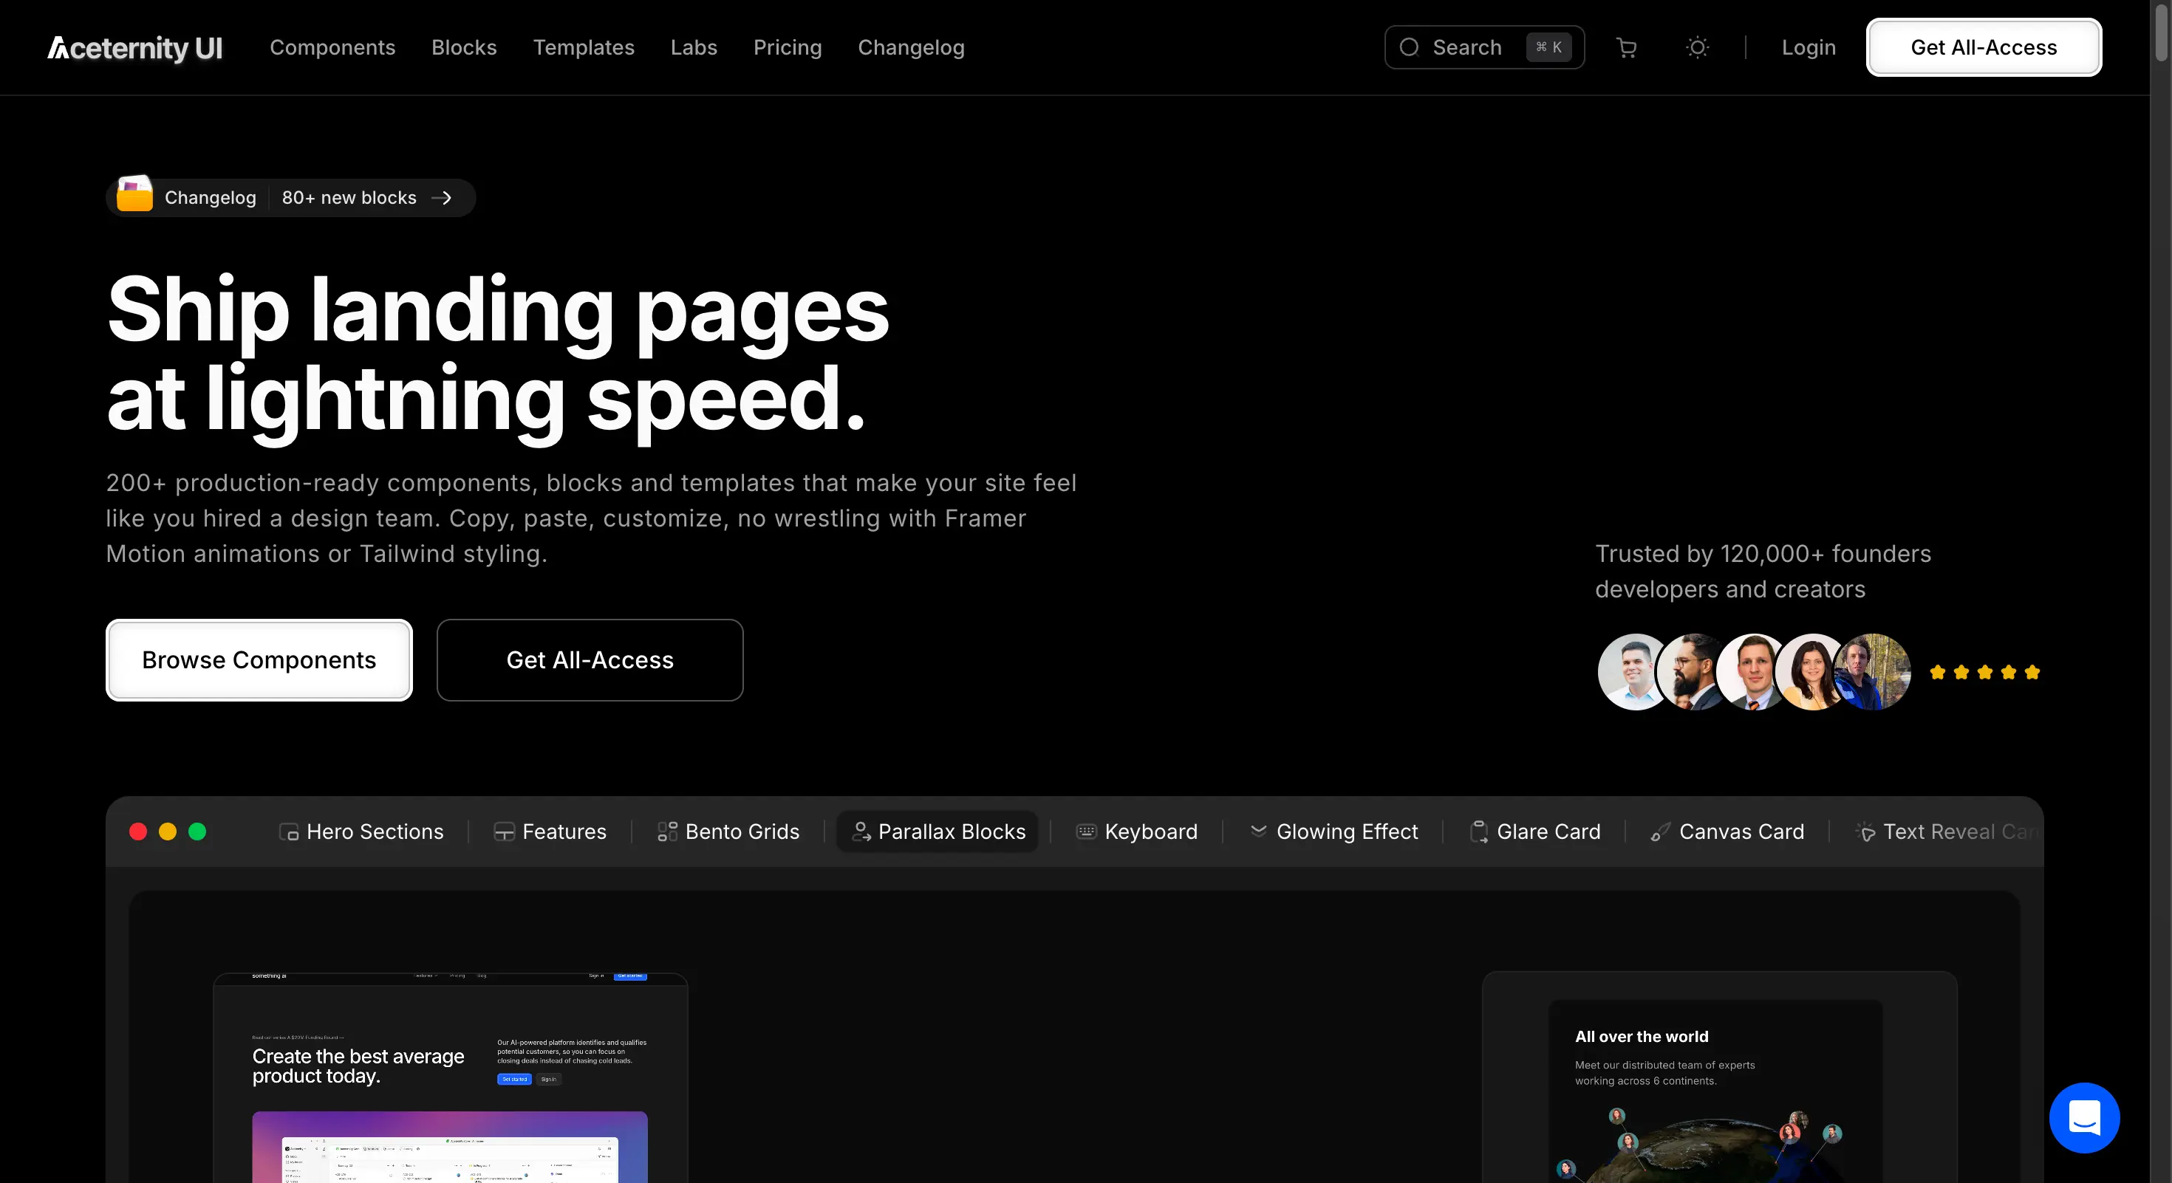Click the Canvas Card tab icon
The image size is (2172, 1183).
[x=1660, y=832]
